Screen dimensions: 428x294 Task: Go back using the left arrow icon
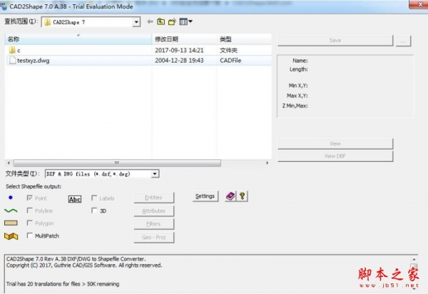click(150, 21)
